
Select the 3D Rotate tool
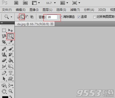tap(4, 85)
